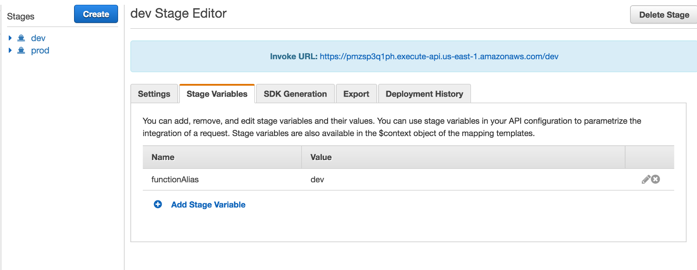Click the dev stage icon in sidebar

click(21, 38)
